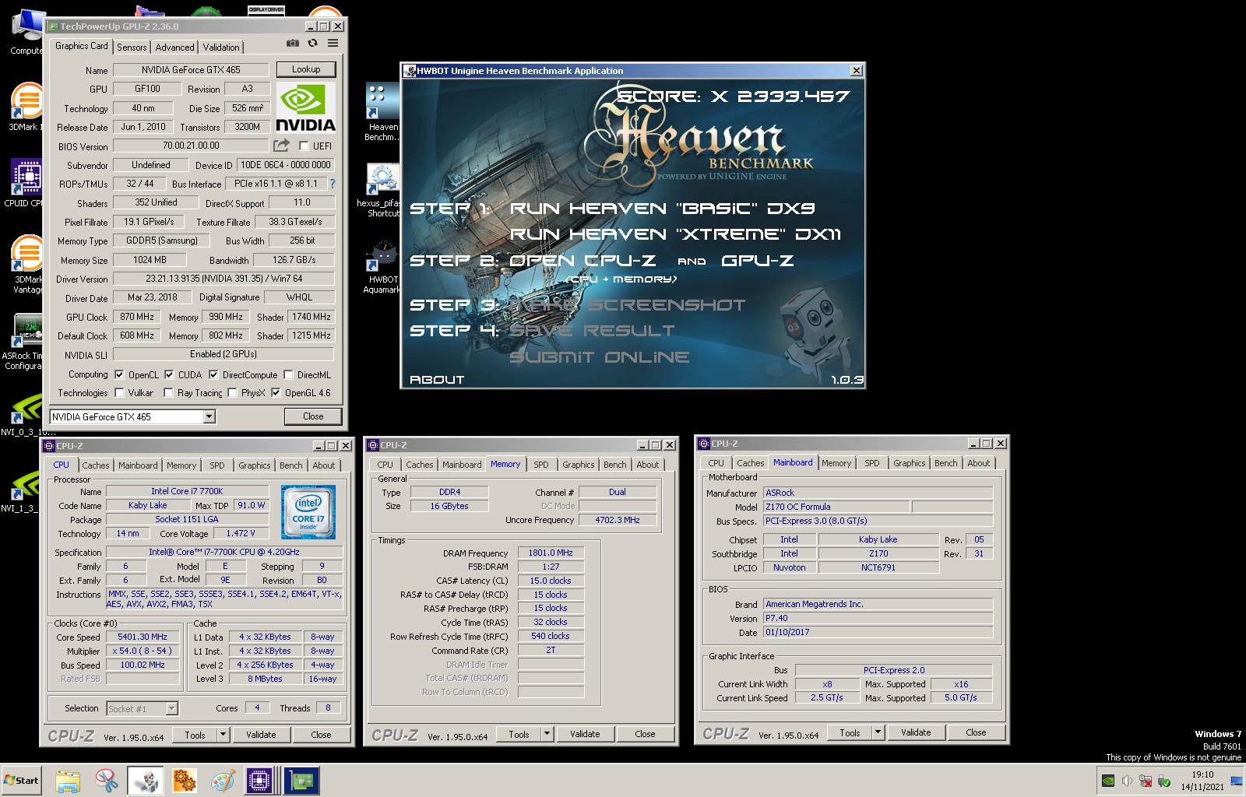
Task: Click the Intel Core i7 badge in CPU-Z
Action: tap(308, 512)
